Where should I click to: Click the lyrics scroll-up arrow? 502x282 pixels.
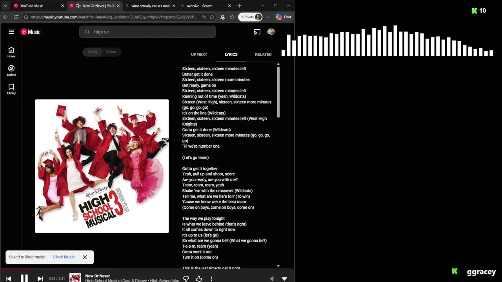(x=278, y=64)
